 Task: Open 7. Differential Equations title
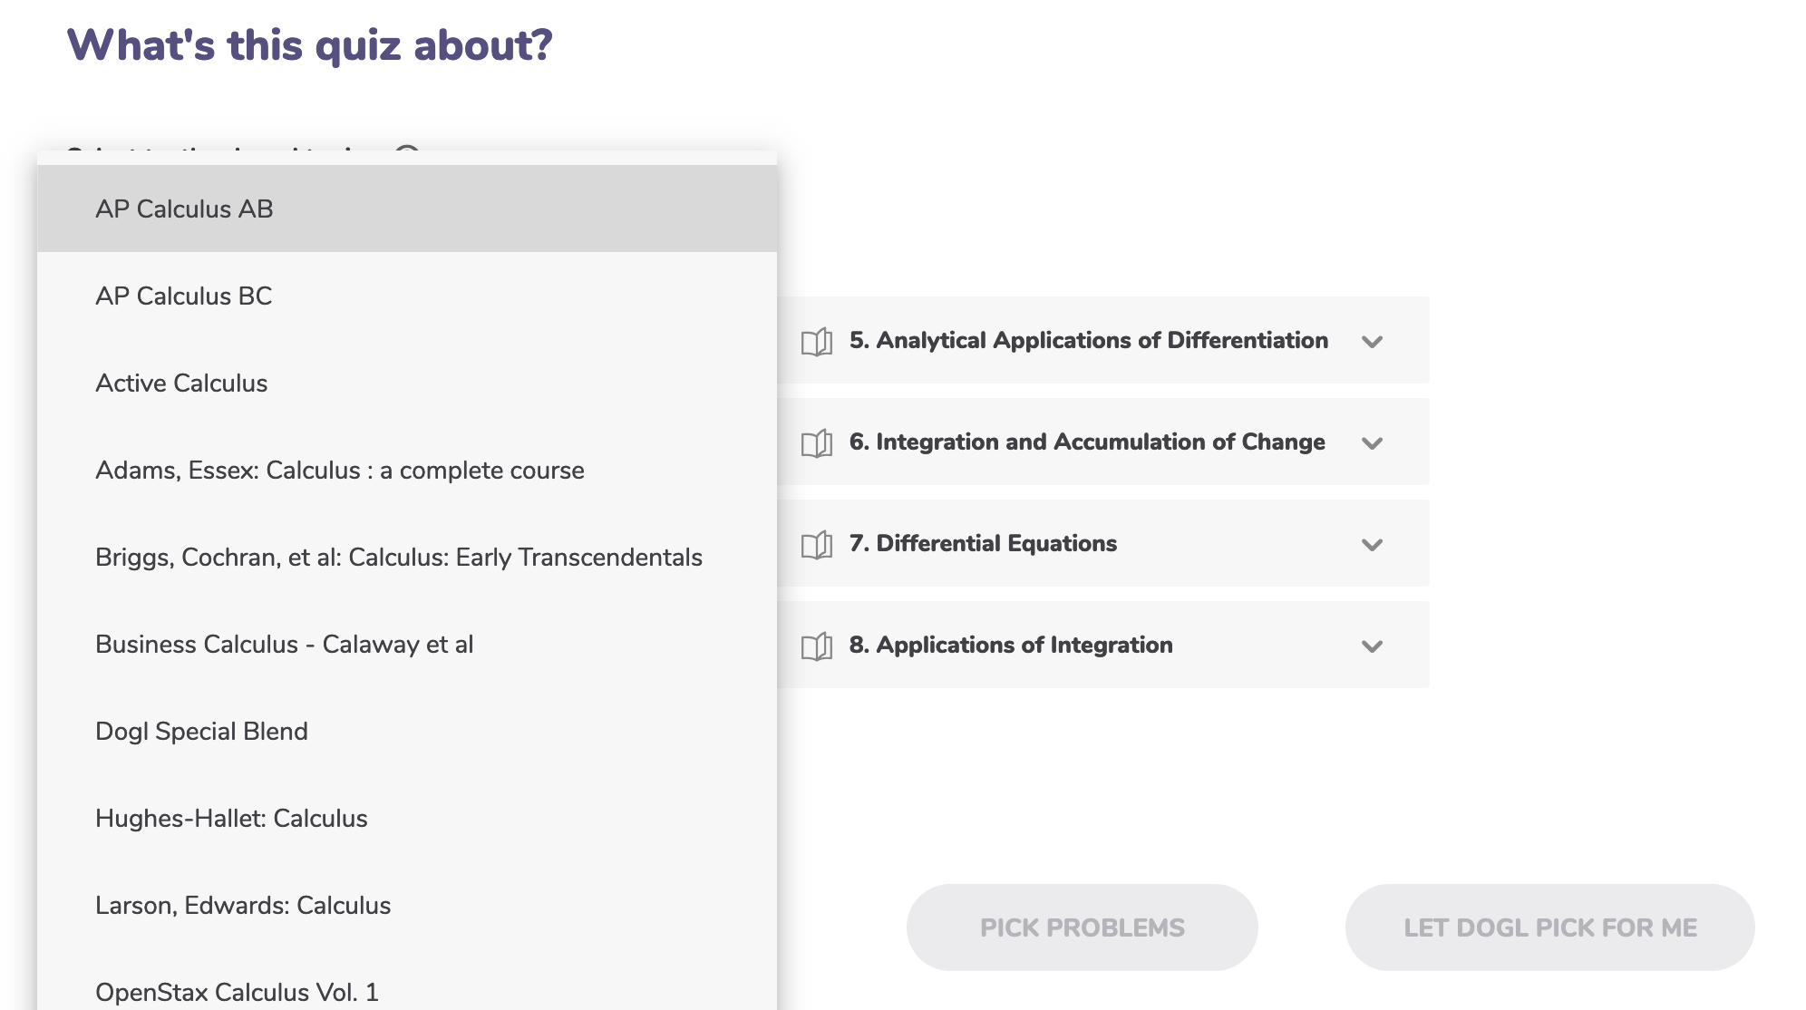(983, 543)
